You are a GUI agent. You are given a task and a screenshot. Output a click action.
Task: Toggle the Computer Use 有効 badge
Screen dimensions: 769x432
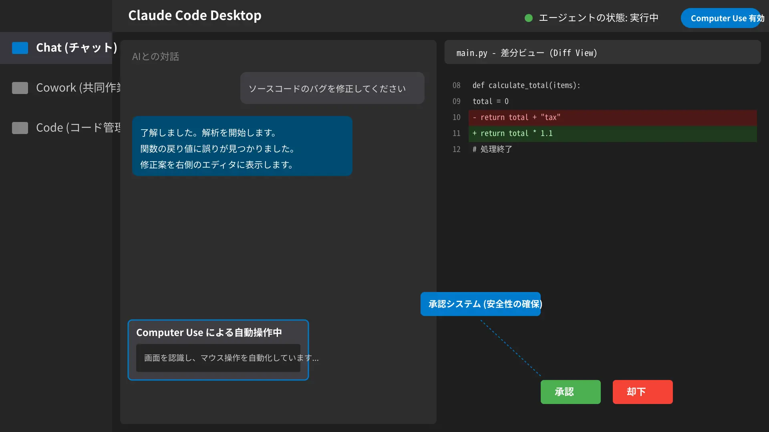(x=721, y=18)
